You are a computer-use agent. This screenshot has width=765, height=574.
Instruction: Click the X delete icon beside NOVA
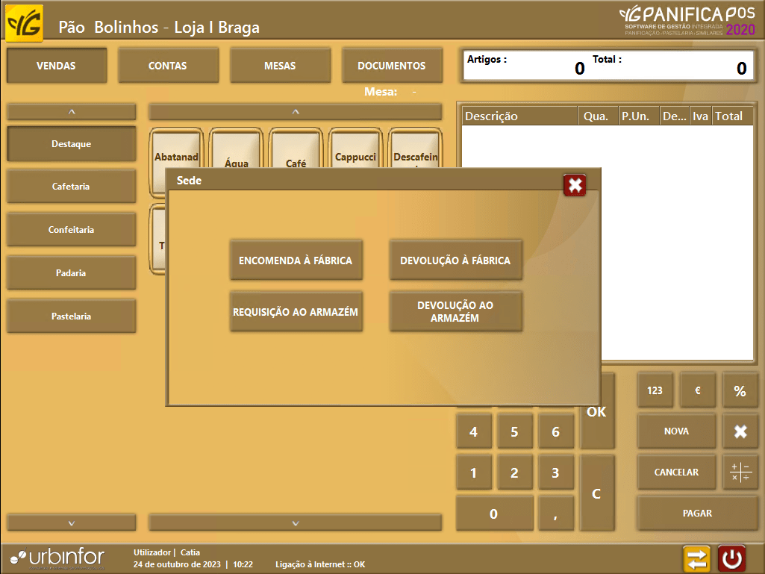(740, 431)
